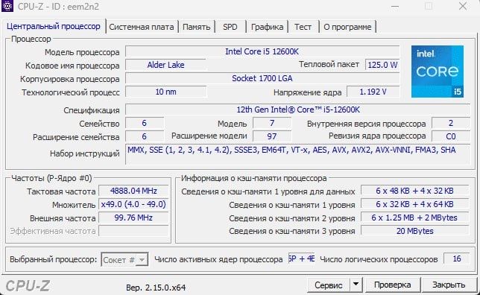Click the version text Вер. 2.15.0.x64
The height and width of the screenshot is (295, 480).
[156, 288]
